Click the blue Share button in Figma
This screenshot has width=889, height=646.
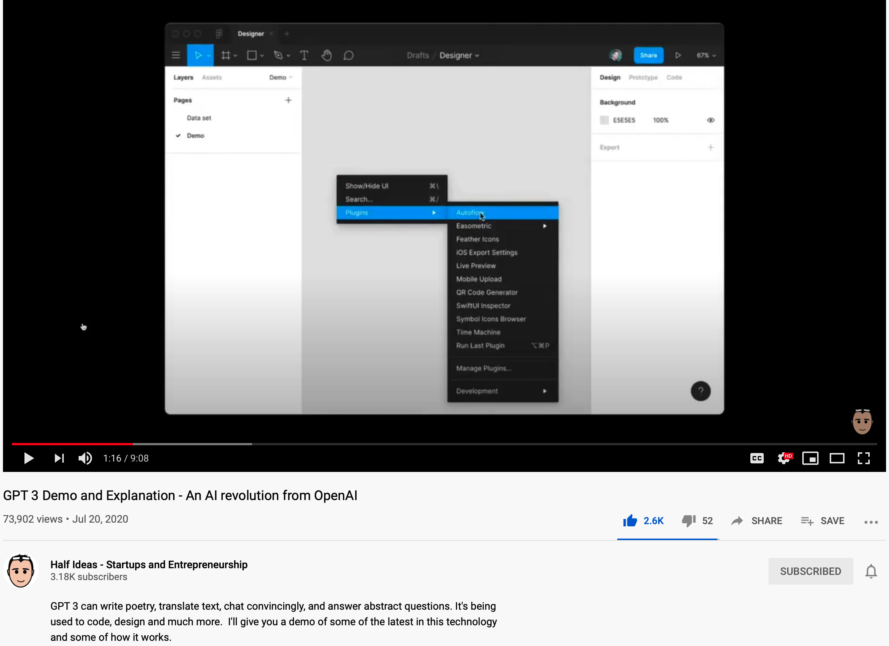tap(649, 55)
